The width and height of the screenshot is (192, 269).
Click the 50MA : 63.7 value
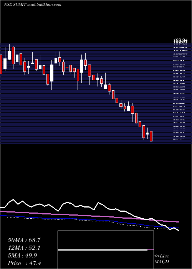(24, 240)
